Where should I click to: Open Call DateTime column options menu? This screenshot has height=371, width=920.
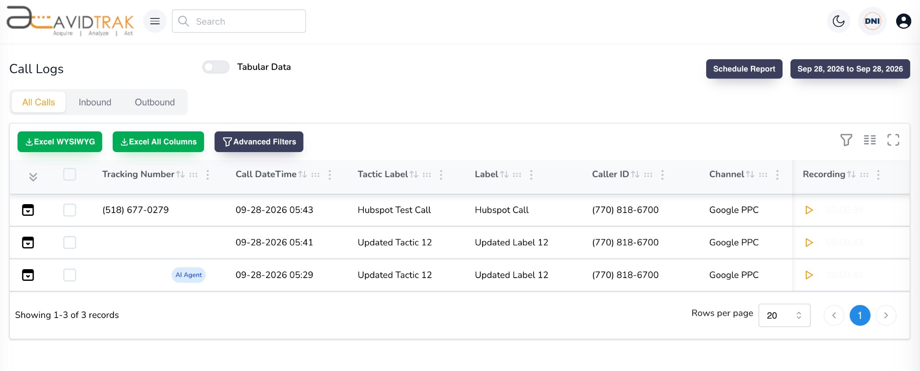(x=330, y=175)
